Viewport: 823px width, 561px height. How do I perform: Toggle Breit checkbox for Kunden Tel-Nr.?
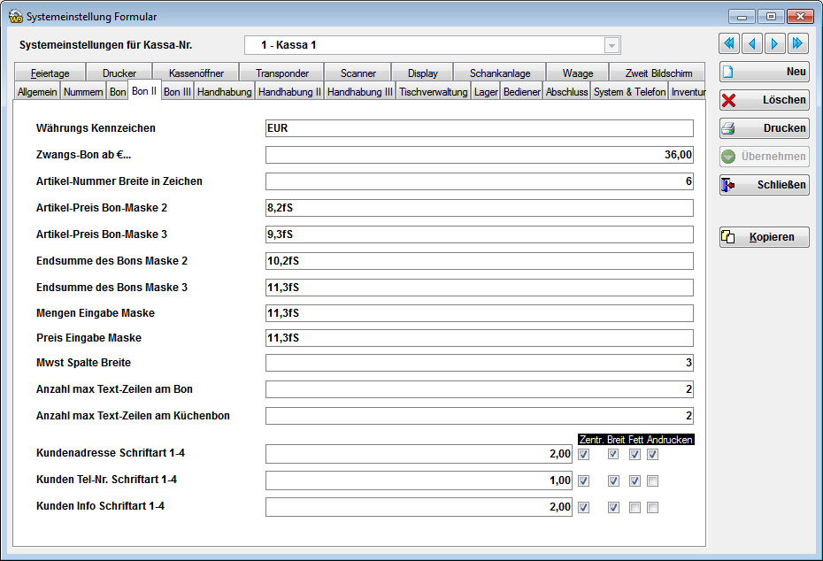[x=613, y=480]
